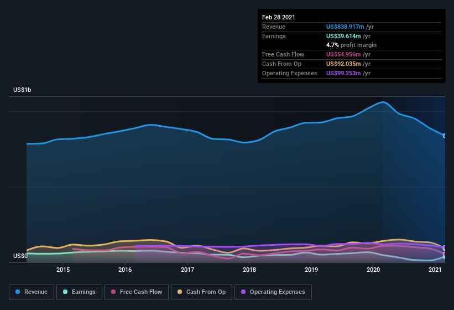This screenshot has width=454, height=310.
Task: Click the Operating Expenses endpoint marker
Action: coord(445,247)
